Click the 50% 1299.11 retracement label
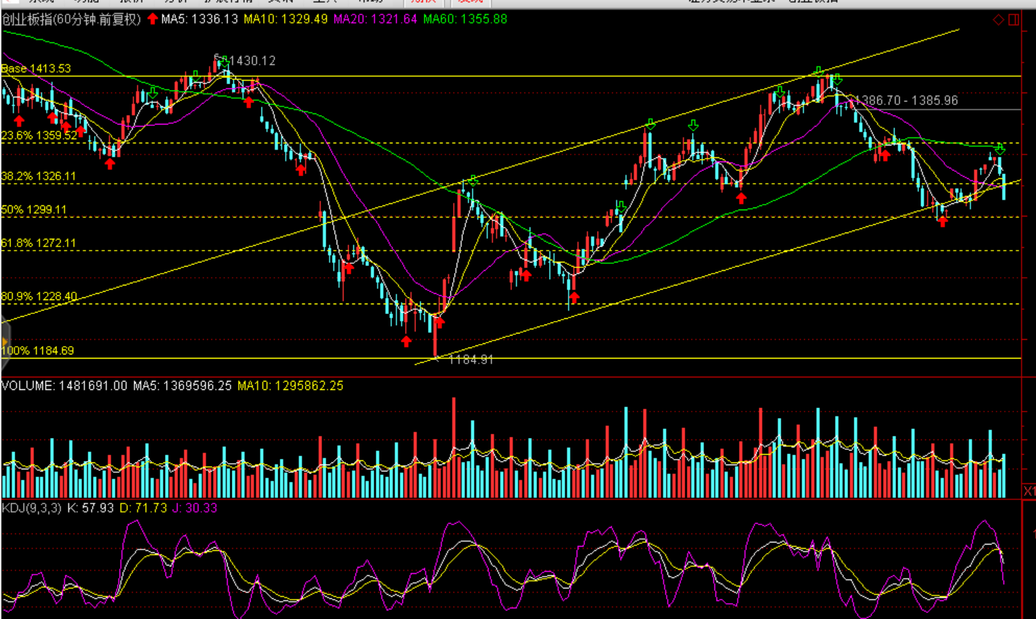Viewport: 1036px width, 619px height. (x=34, y=210)
